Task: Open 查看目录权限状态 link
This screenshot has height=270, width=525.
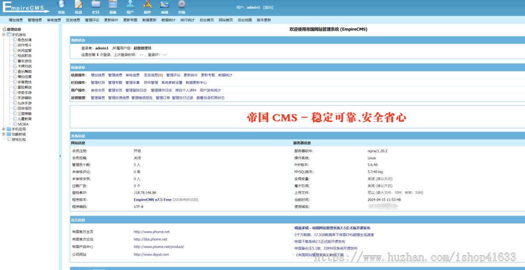Action: 210,98
